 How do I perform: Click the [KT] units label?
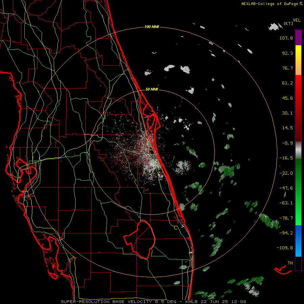pyautogui.click(x=288, y=23)
